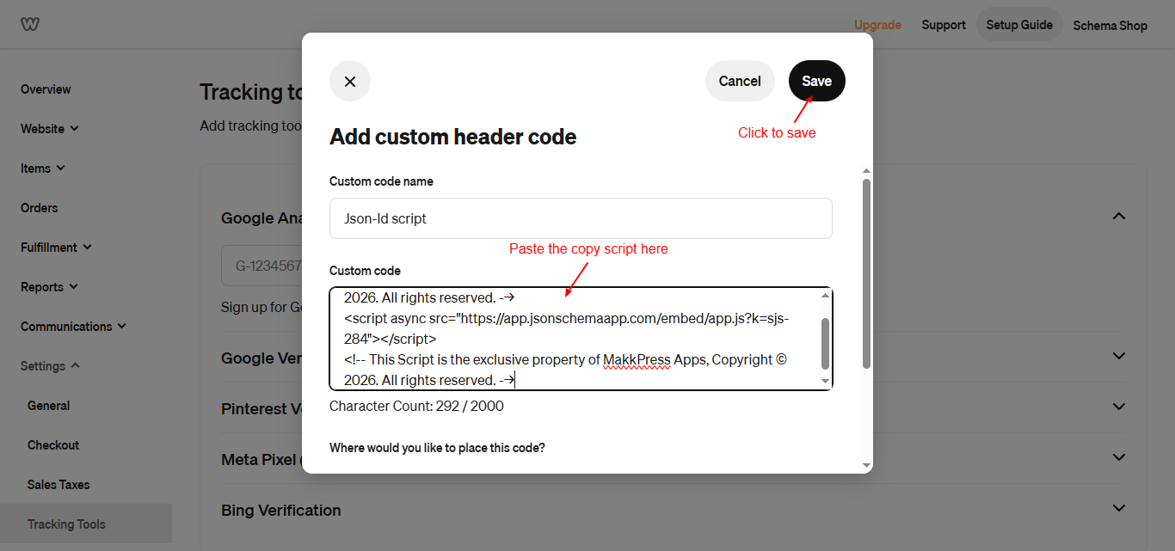Expand the Google Verification section chevron

1118,356
